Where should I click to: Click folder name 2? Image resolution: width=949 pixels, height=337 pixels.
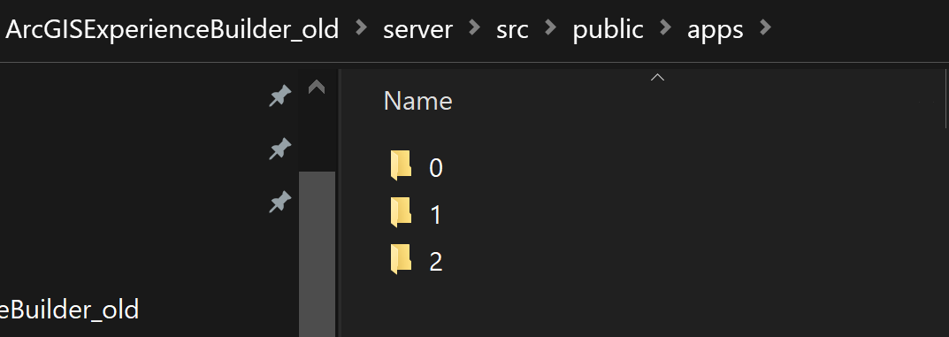pyautogui.click(x=436, y=262)
